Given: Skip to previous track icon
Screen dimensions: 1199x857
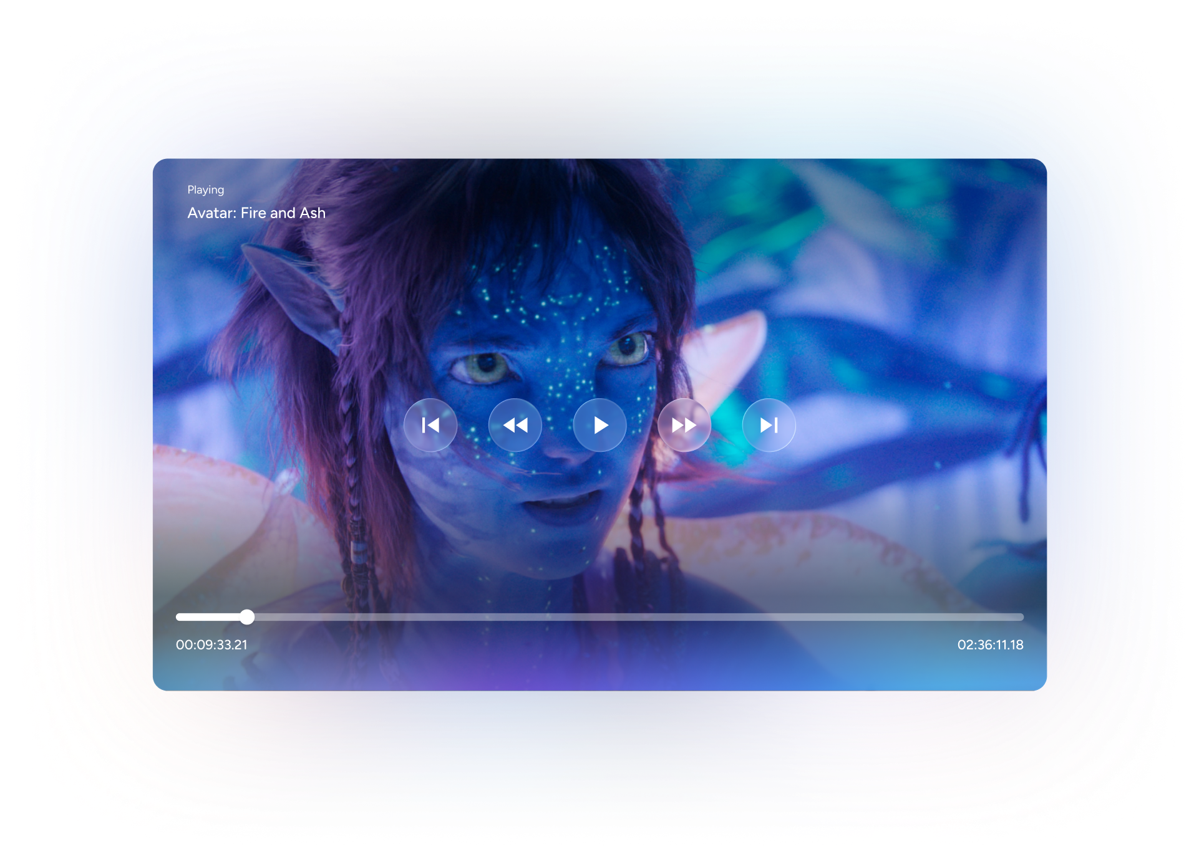Looking at the screenshot, I should point(430,425).
